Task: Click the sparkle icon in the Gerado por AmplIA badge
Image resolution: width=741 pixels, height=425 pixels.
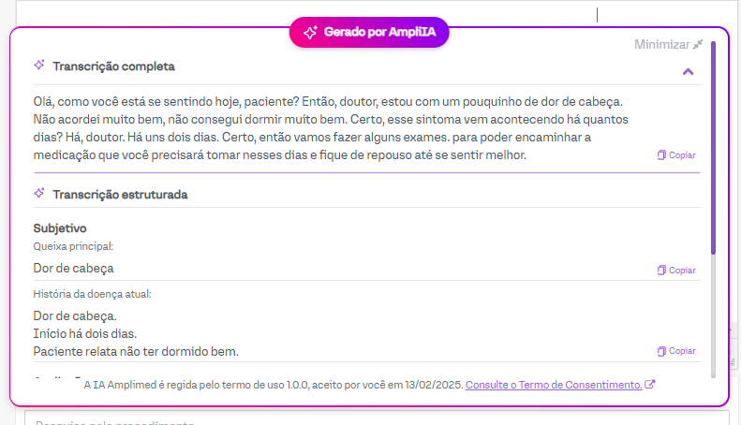Action: click(311, 32)
